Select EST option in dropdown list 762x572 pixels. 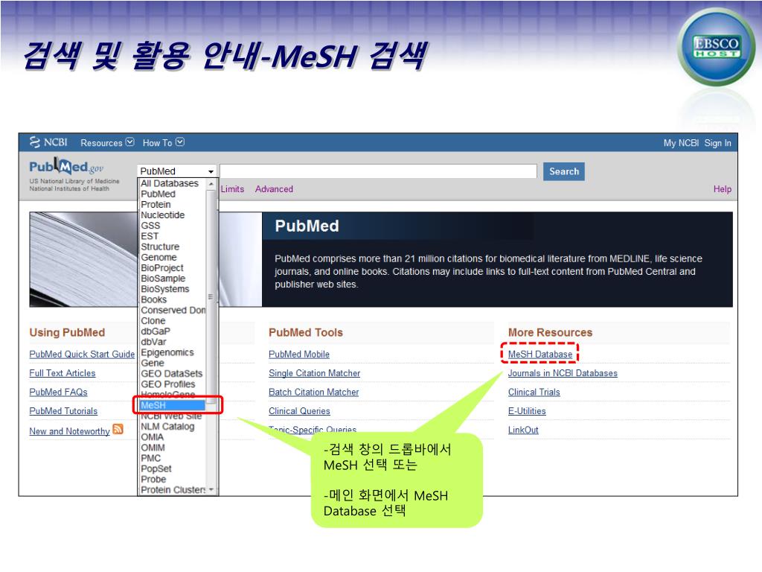[x=150, y=236]
